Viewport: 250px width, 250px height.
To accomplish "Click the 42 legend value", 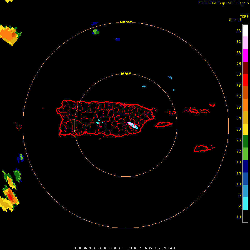I will coord(239,96).
